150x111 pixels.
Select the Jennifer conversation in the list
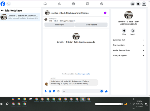pyautogui.click(x=20, y=17)
